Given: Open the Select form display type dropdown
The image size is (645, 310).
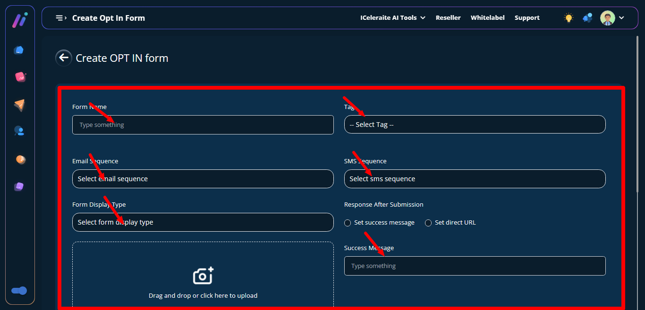Looking at the screenshot, I should [x=203, y=222].
